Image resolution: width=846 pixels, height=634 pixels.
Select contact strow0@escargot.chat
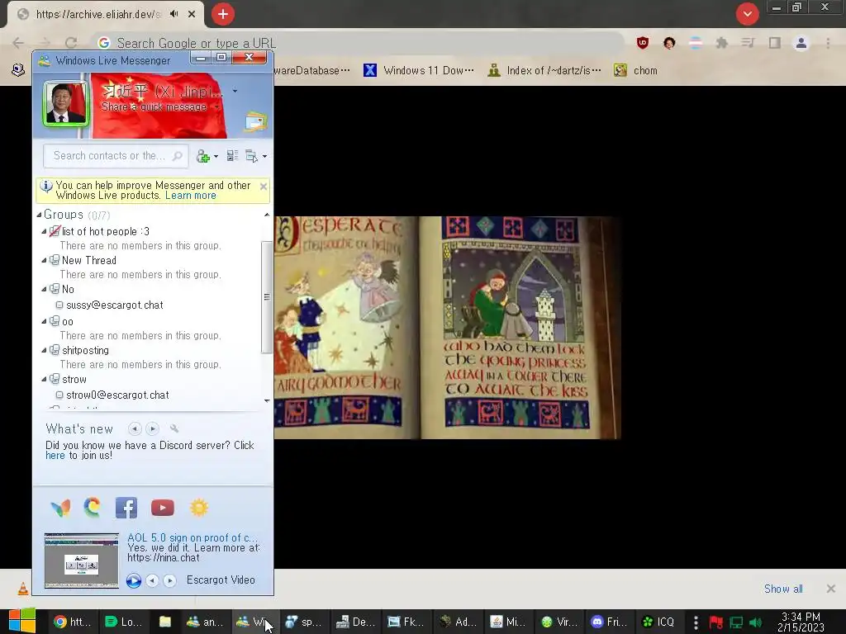coord(117,395)
